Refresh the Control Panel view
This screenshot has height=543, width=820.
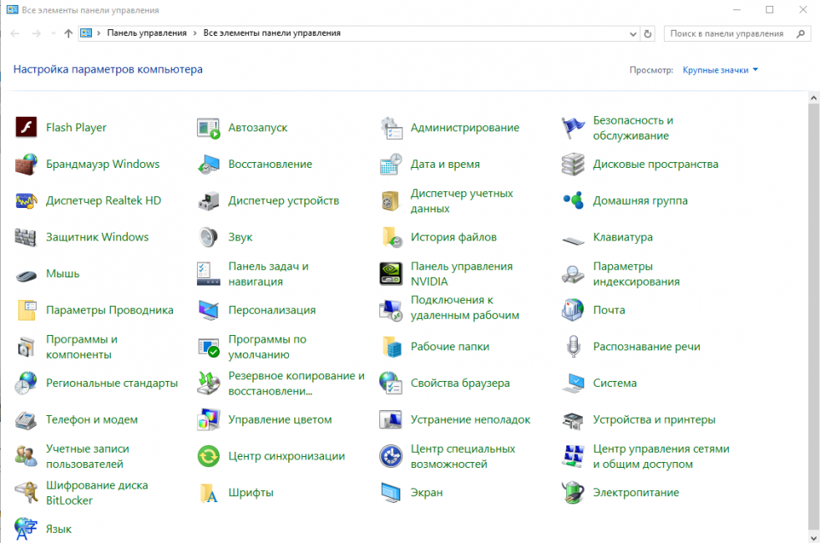pos(647,34)
